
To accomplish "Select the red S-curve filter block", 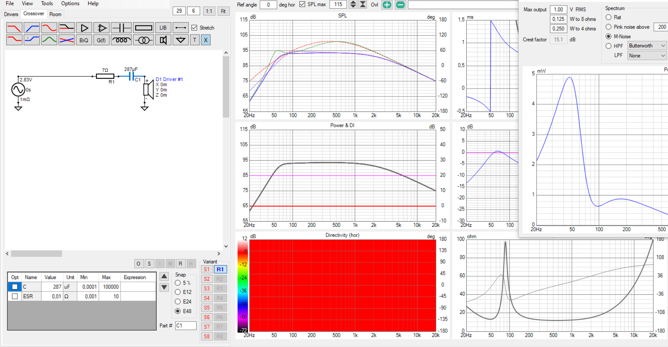I will 49,28.
